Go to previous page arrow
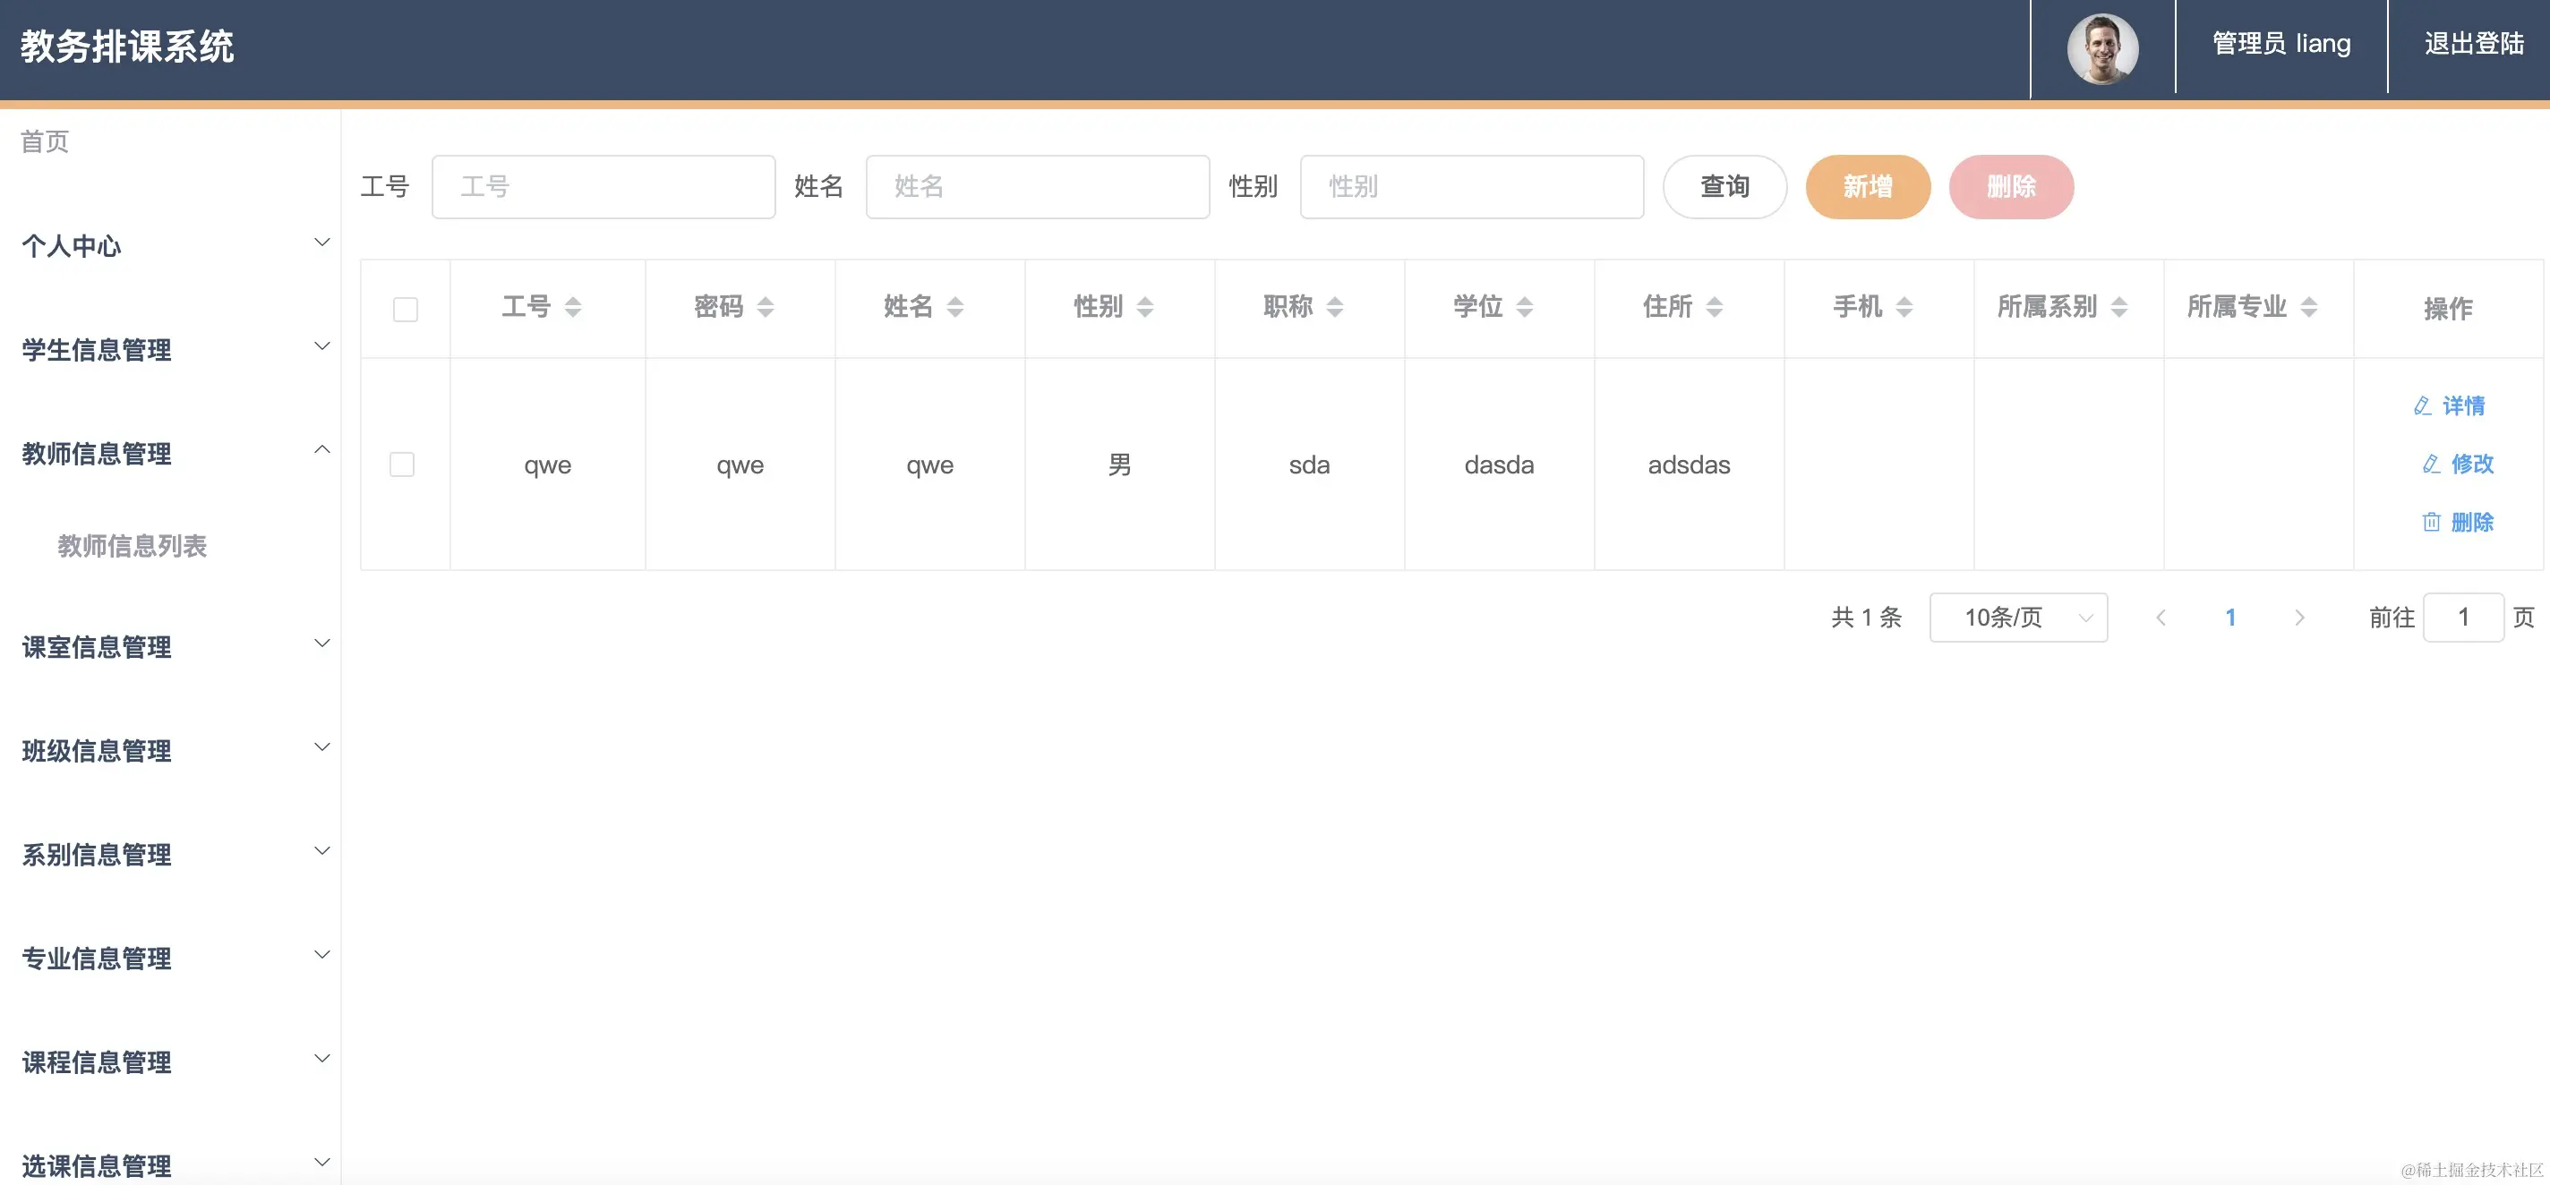Screen dimensions: 2550x1185 click(x=2161, y=618)
